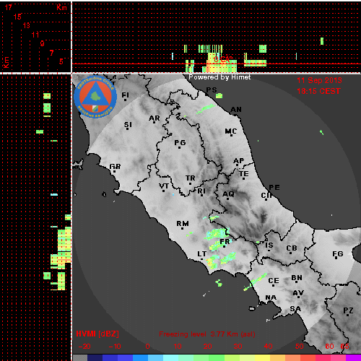The height and width of the screenshot is (361, 361).
Task: Click the rain cell near LT
Action: (x=212, y=262)
